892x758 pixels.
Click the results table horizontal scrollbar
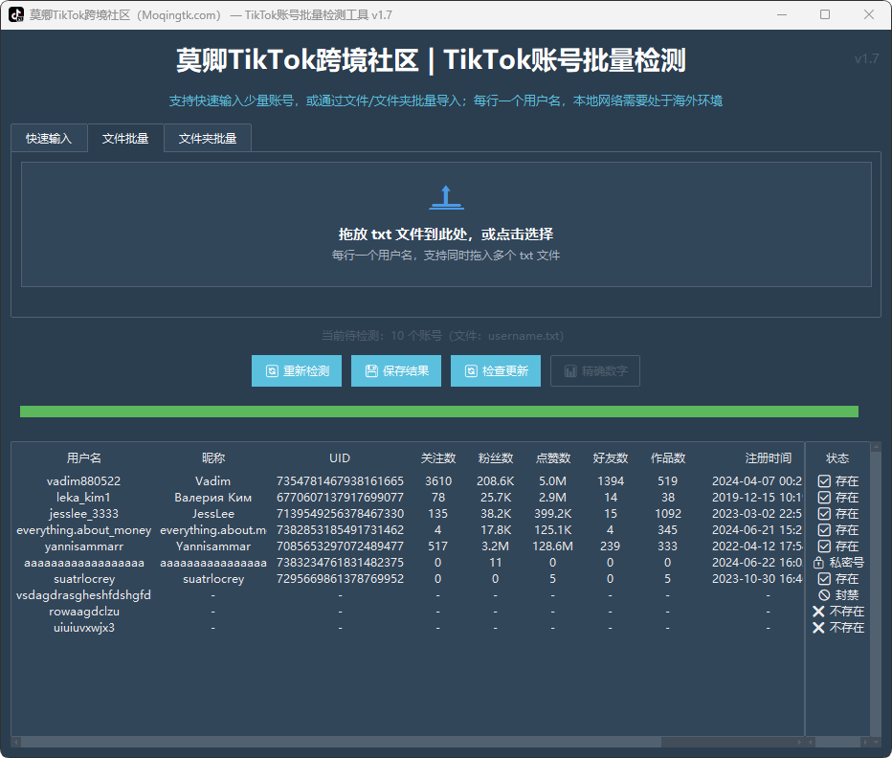(x=342, y=742)
